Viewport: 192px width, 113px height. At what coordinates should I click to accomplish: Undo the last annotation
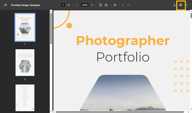coord(123,5)
